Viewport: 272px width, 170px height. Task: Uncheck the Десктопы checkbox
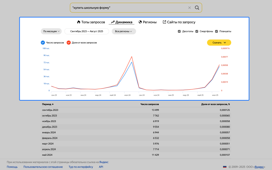[x=179, y=31]
